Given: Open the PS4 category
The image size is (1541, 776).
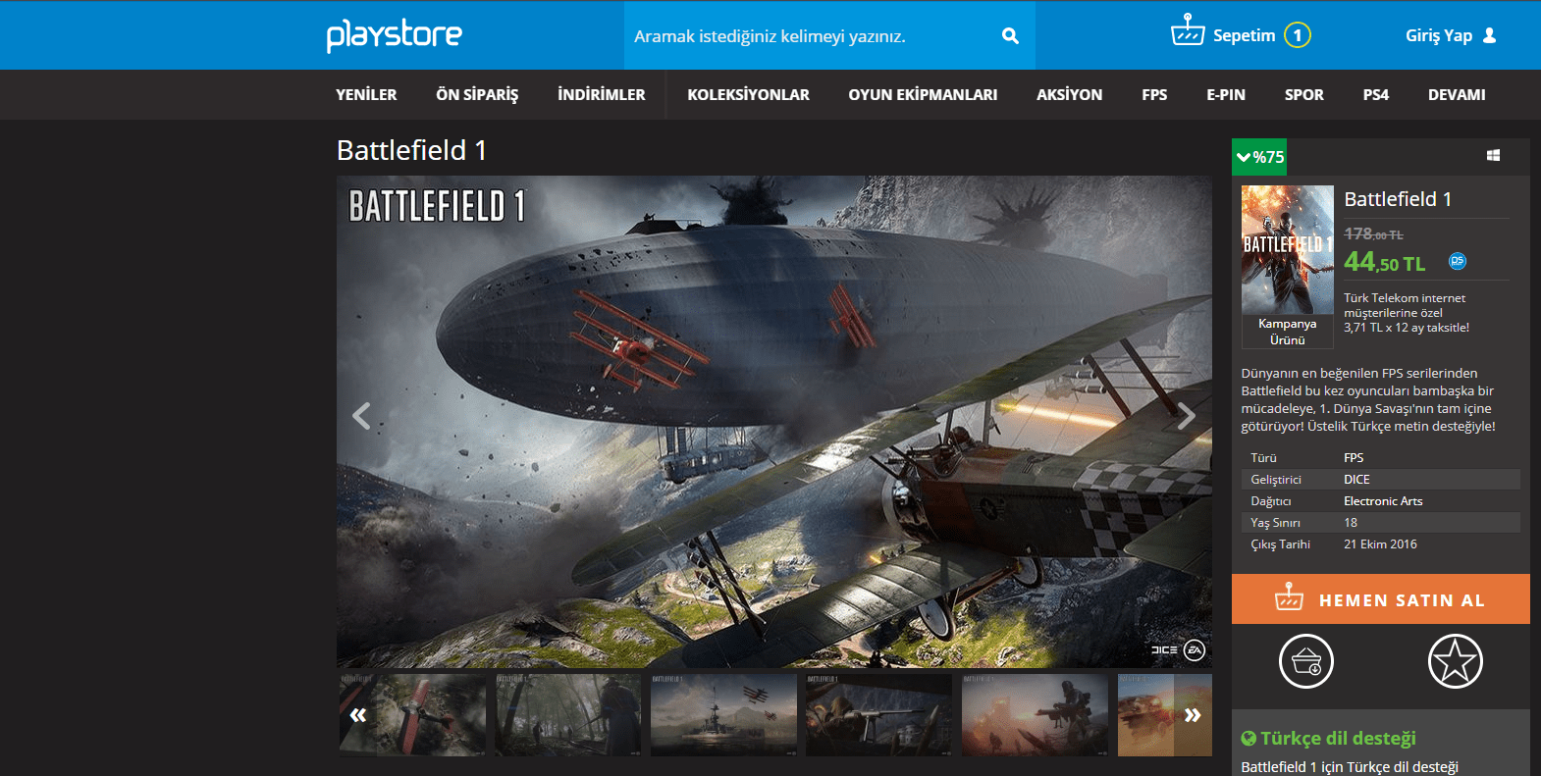Looking at the screenshot, I should (x=1376, y=95).
